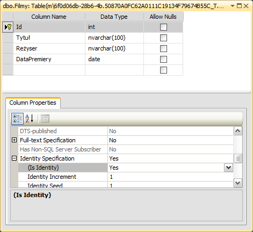Click the Full-text Specification value No
The image size is (253, 232).
(x=170, y=140)
